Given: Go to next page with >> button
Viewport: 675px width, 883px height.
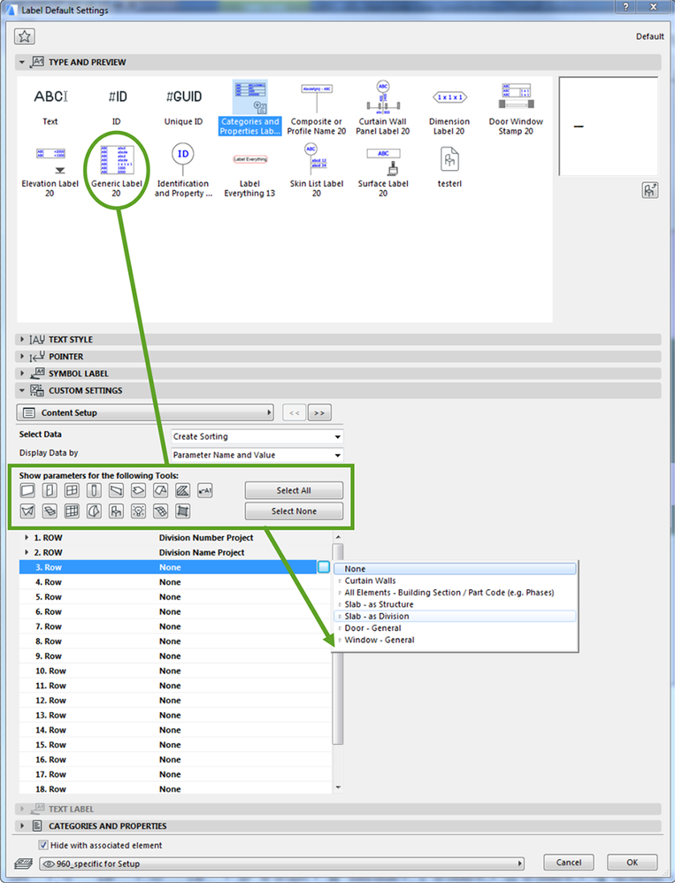Looking at the screenshot, I should tap(319, 413).
